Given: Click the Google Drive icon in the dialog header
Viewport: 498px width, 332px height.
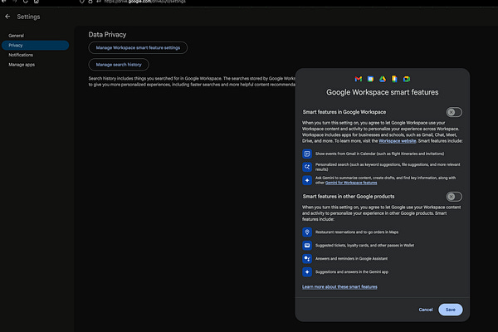Looking at the screenshot, I should pos(383,79).
